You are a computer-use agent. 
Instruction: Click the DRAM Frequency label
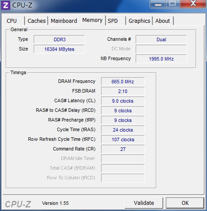pyautogui.click(x=77, y=81)
